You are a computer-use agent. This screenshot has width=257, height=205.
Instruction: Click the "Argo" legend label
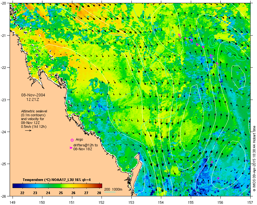(x=79, y=140)
